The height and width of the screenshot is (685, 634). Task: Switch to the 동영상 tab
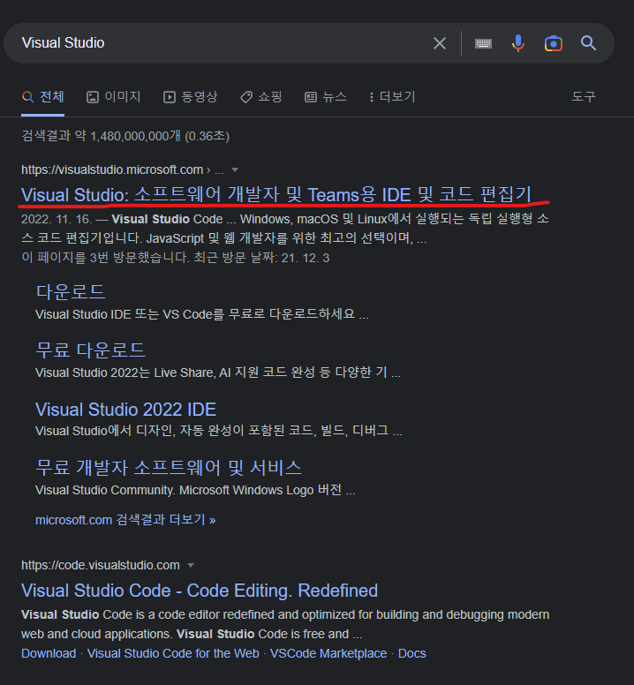190,96
